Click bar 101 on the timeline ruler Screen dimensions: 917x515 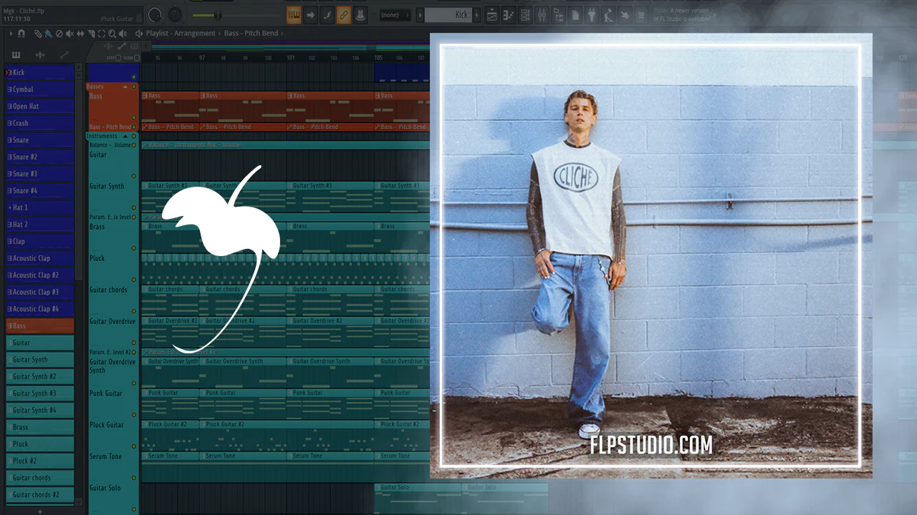tap(291, 58)
